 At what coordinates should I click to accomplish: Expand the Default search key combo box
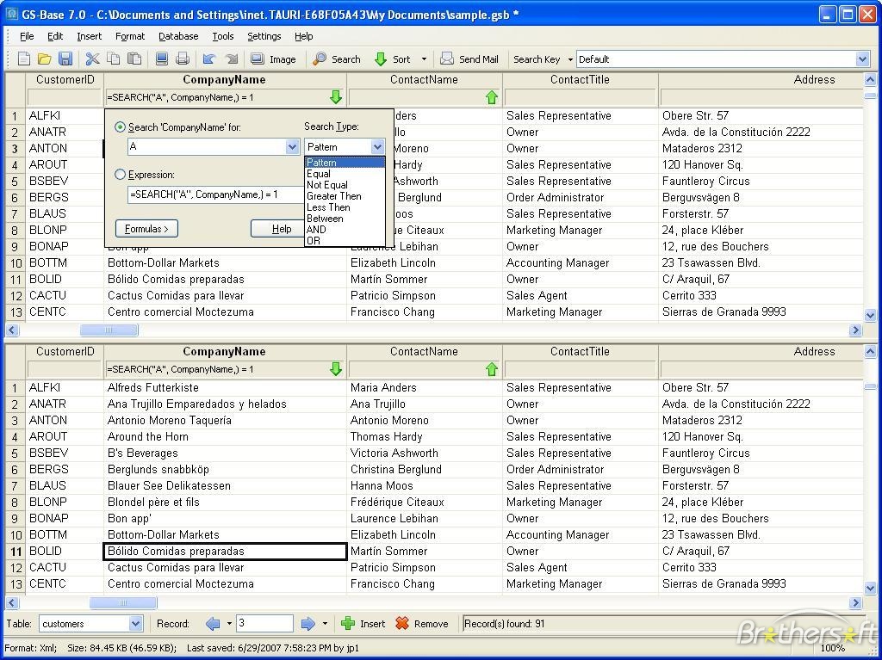click(862, 59)
